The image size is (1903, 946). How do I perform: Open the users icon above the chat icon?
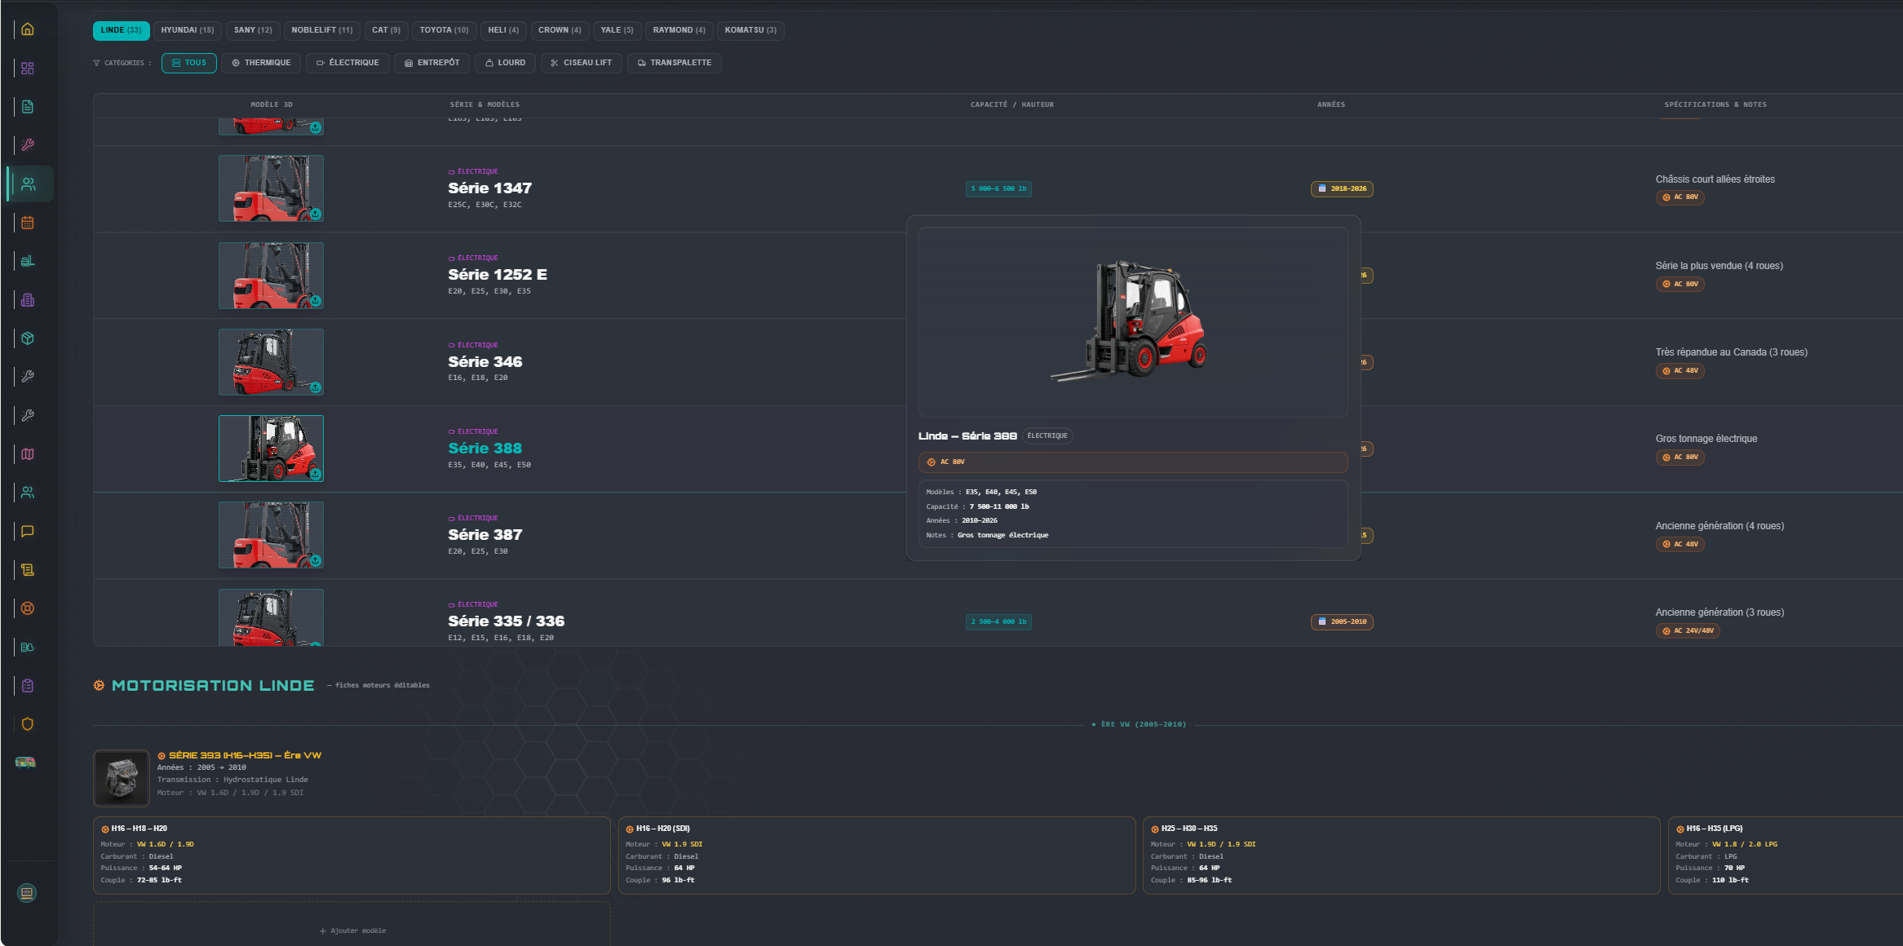pyautogui.click(x=28, y=493)
